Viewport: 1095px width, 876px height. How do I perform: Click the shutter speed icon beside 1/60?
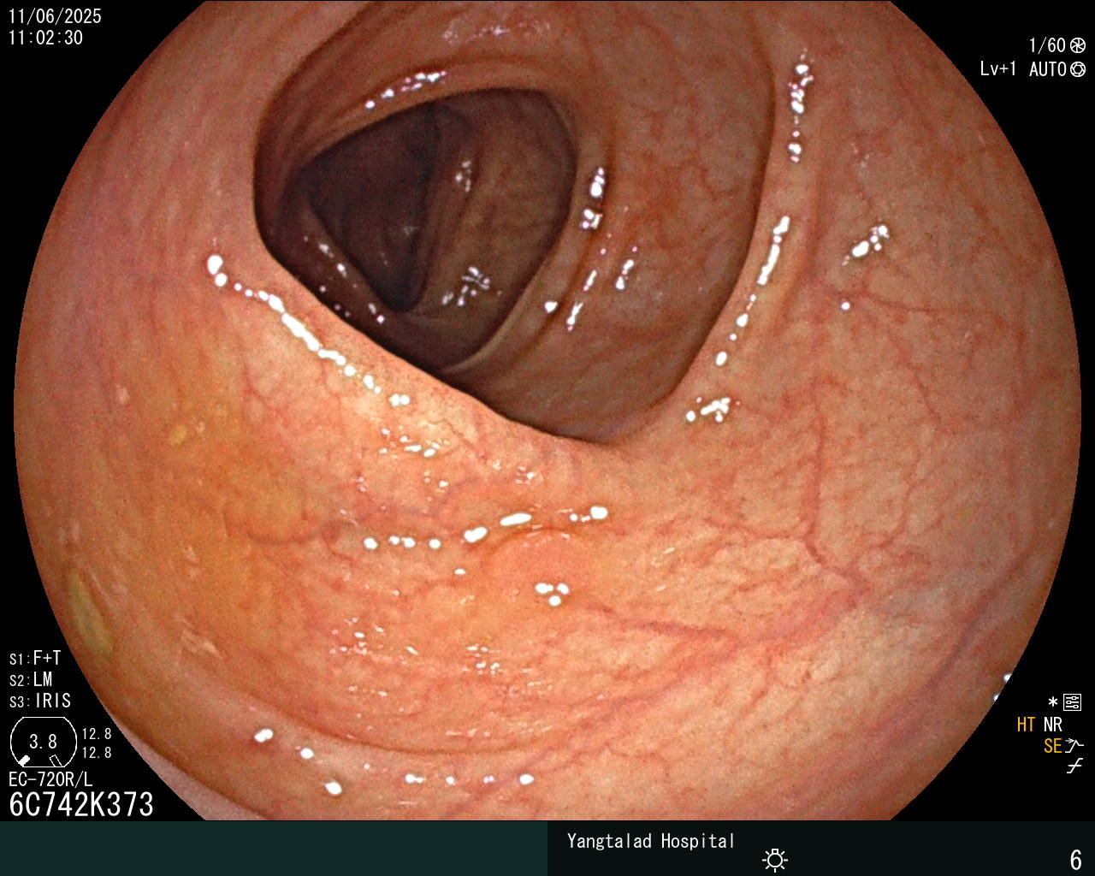pos(1078,45)
